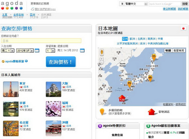
Task: Click the Okinawa red temple thumbnail
Action: pyautogui.click(x=53, y=128)
